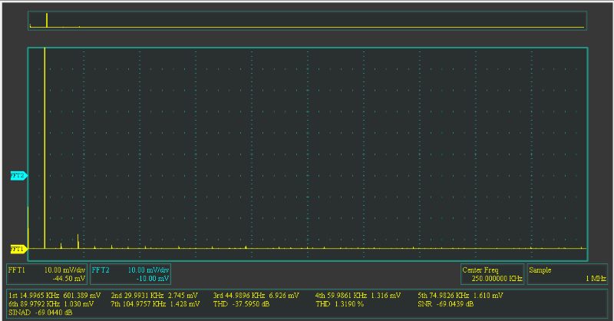
Task: Click the 3rd harmonic 44.9896 KHz readout
Action: 256,295
